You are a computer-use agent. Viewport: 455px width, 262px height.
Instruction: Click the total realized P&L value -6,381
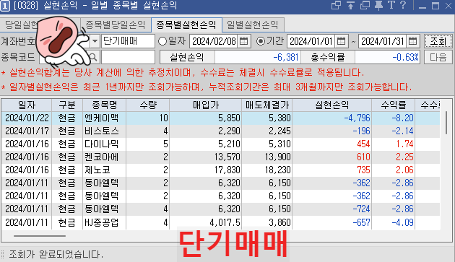286,57
